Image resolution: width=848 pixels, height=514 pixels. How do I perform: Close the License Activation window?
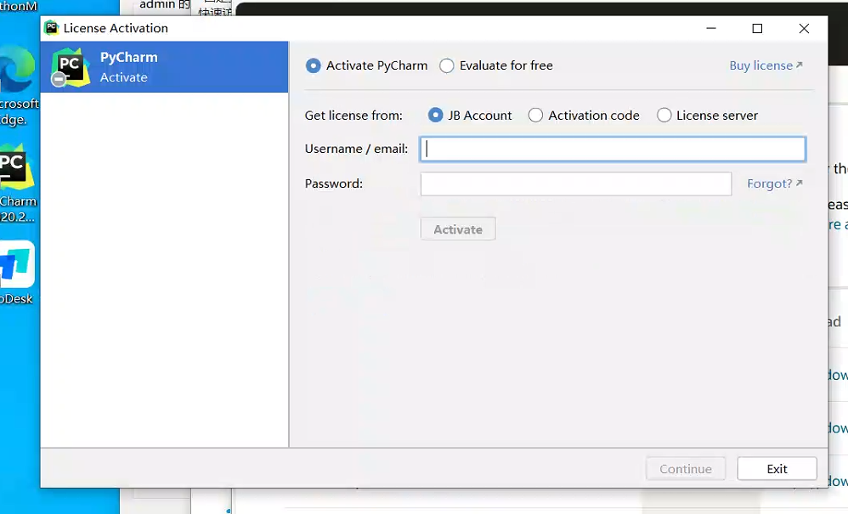804,28
